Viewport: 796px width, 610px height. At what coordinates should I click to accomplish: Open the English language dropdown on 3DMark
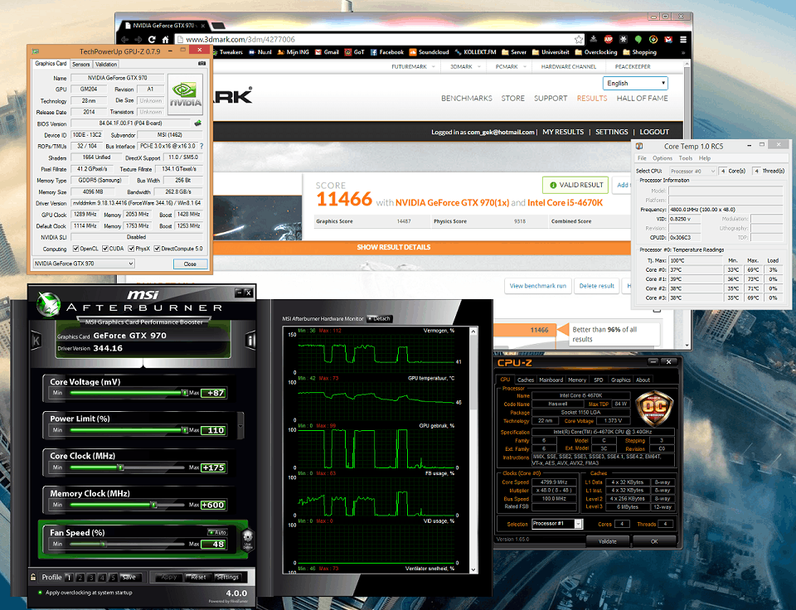click(x=635, y=83)
